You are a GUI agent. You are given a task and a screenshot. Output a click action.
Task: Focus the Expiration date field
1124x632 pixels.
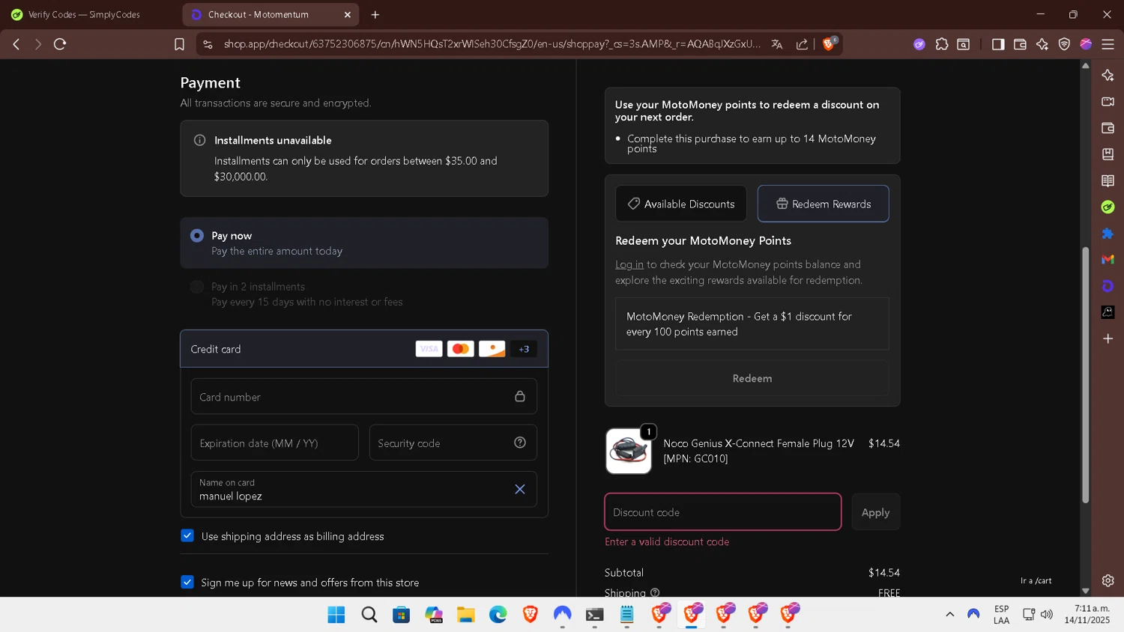coord(275,443)
